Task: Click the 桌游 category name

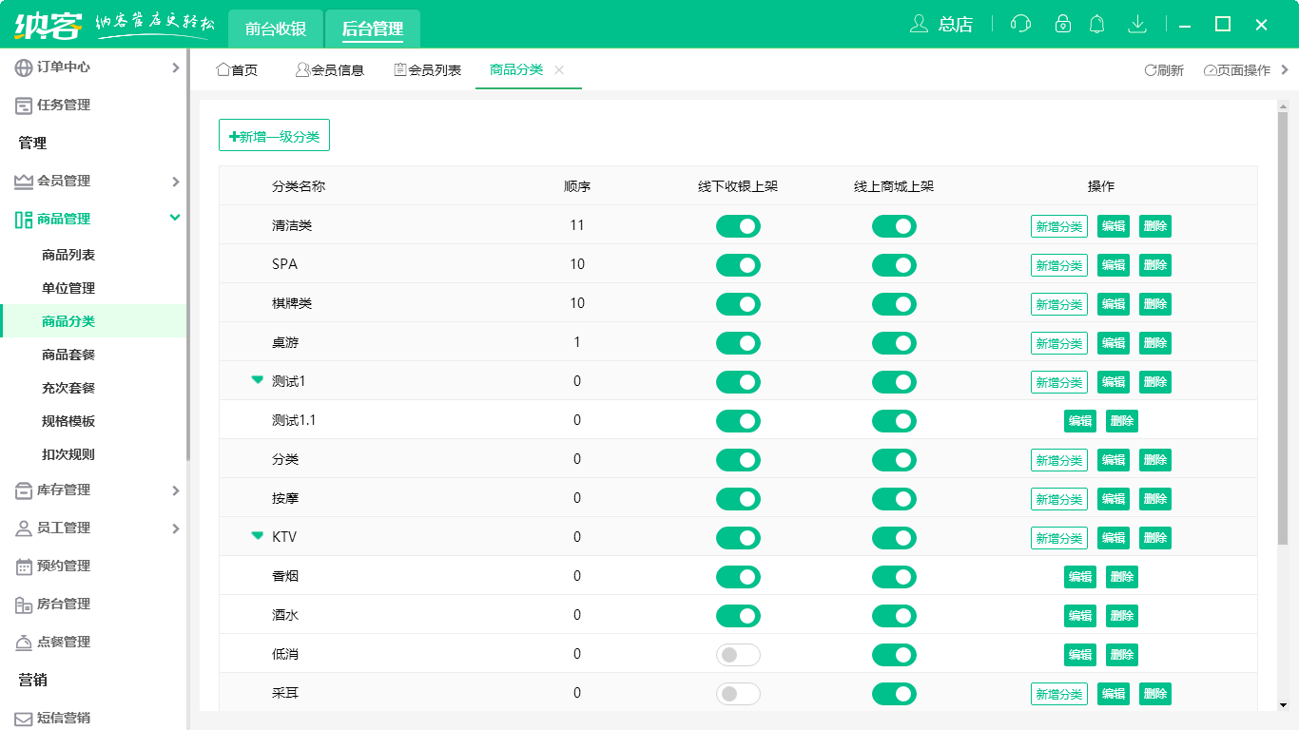Action: pyautogui.click(x=285, y=342)
